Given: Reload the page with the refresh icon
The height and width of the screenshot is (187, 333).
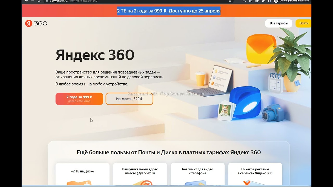Looking at the screenshot, I should [x=39, y=1].
